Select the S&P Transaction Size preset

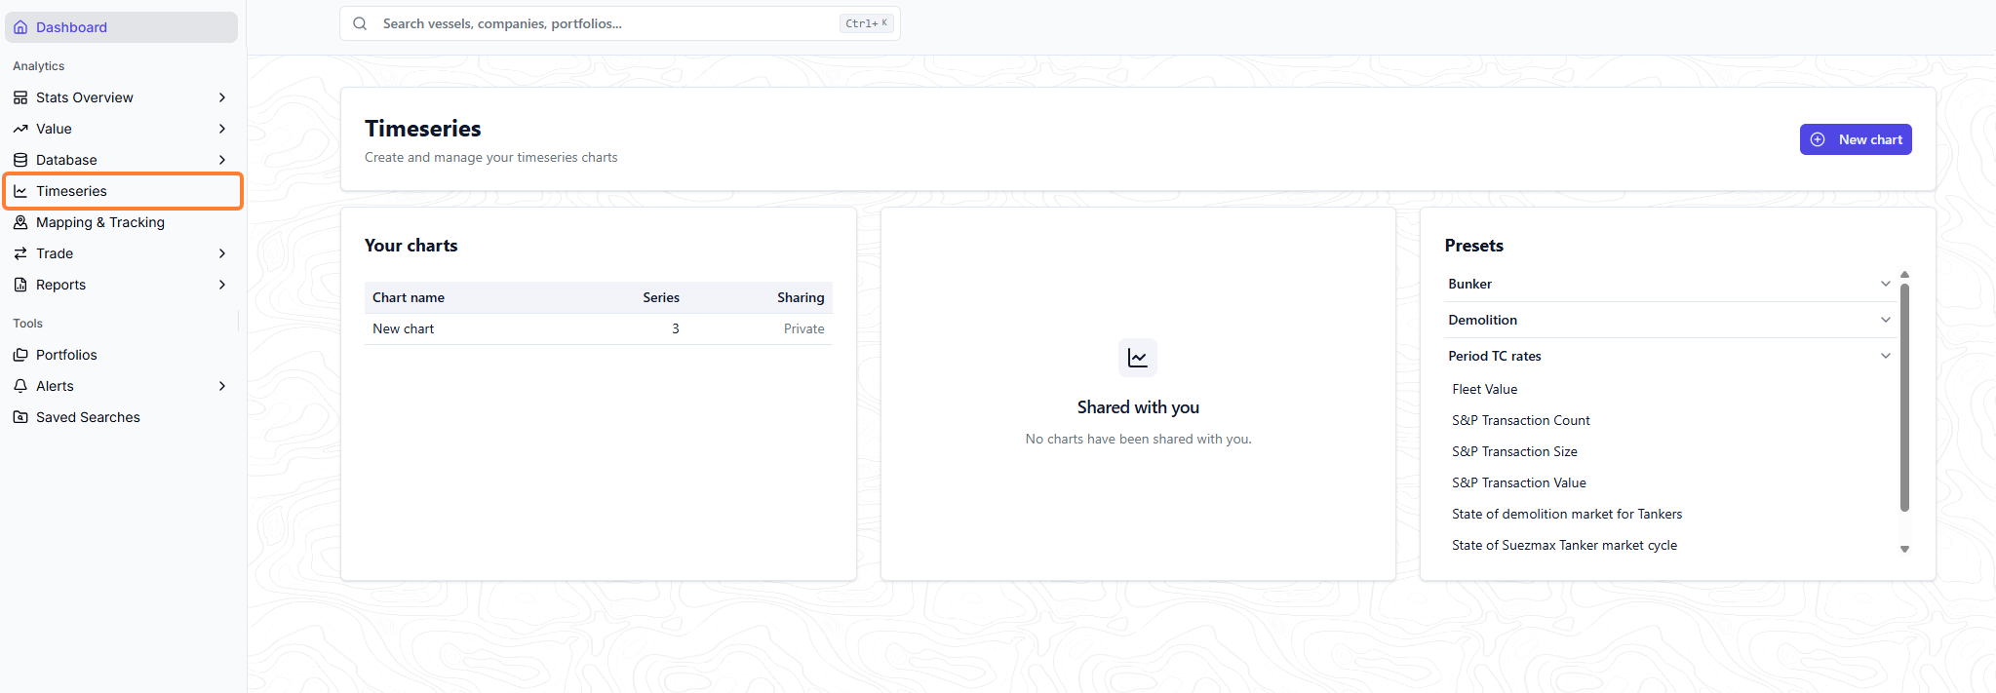point(1514,451)
